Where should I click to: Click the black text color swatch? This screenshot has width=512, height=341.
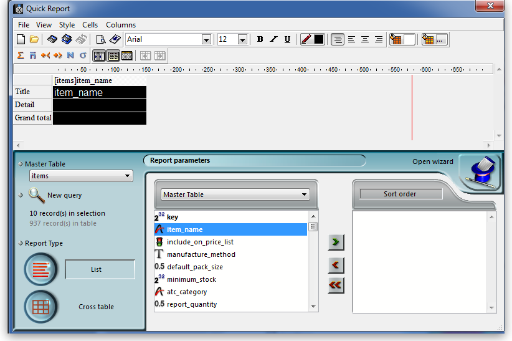(x=319, y=39)
